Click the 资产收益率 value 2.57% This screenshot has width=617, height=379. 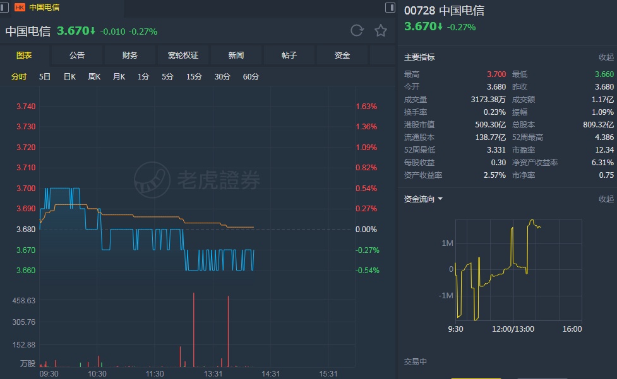point(494,175)
